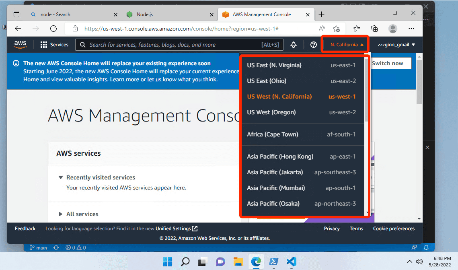Open the Learn more link
The image size is (458, 270).
pyautogui.click(x=124, y=80)
